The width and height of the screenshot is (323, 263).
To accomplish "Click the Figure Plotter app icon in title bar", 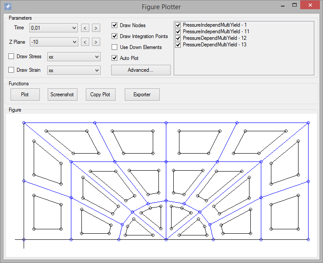I will (7, 7).
